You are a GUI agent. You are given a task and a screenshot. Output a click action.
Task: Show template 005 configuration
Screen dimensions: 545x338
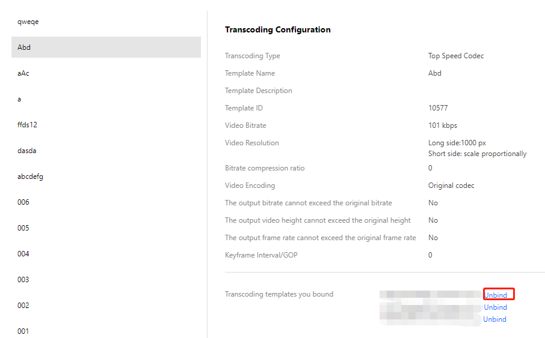[23, 228]
